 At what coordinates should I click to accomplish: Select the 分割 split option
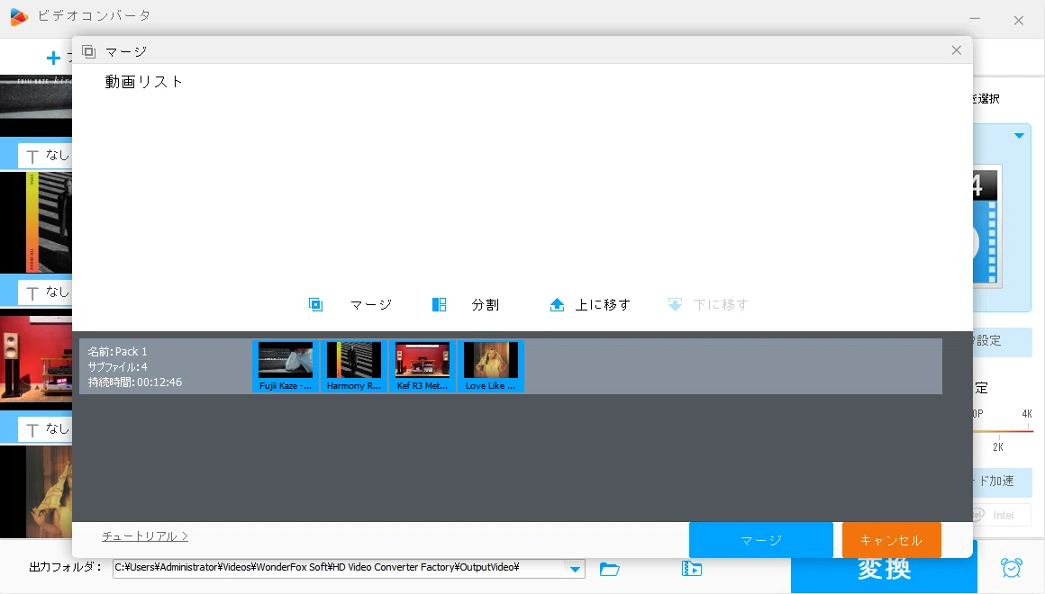click(x=486, y=305)
